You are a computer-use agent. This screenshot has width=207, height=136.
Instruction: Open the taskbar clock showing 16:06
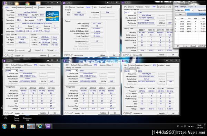(199, 126)
